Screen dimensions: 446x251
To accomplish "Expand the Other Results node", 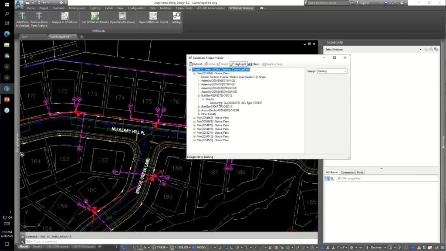I will click(198, 114).
